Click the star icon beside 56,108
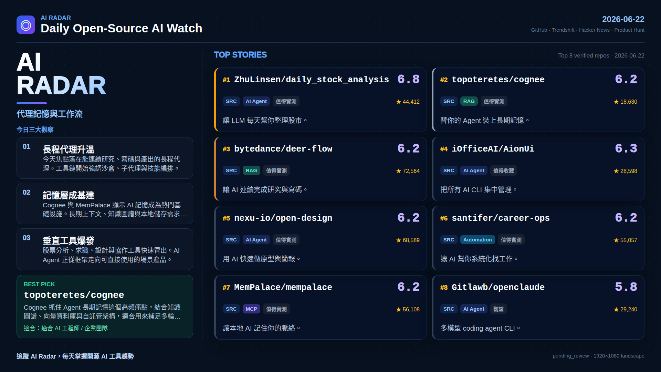661x372 pixels. pyautogui.click(x=399, y=309)
